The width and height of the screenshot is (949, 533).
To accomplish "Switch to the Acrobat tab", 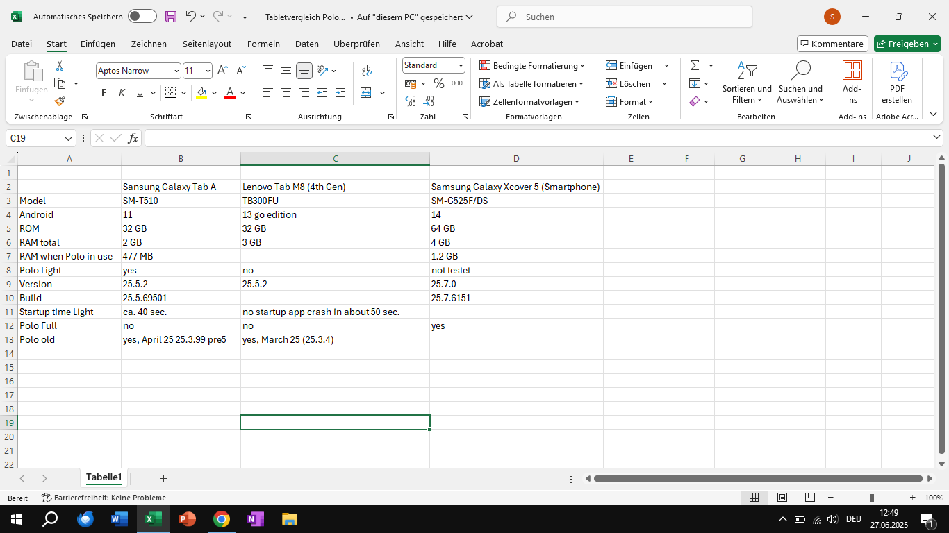I will (487, 44).
